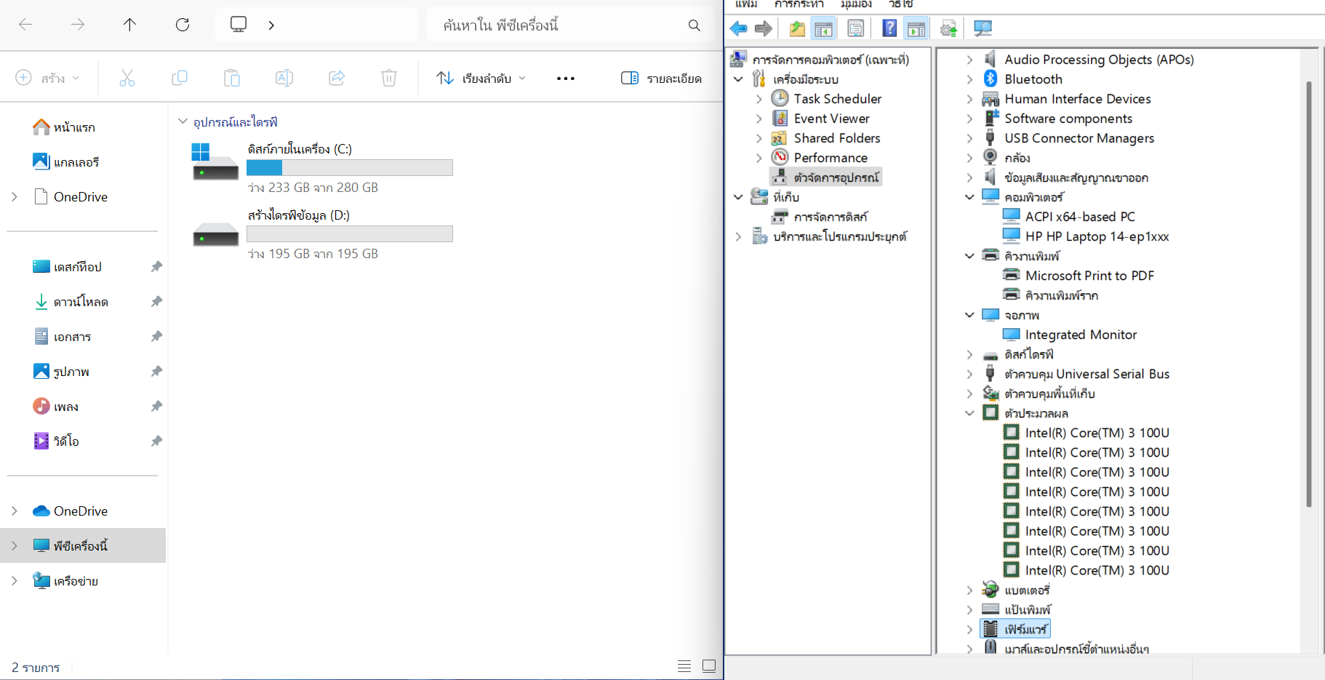This screenshot has width=1325, height=680.
Task: Switch to details list view in status bar
Action: point(684,666)
